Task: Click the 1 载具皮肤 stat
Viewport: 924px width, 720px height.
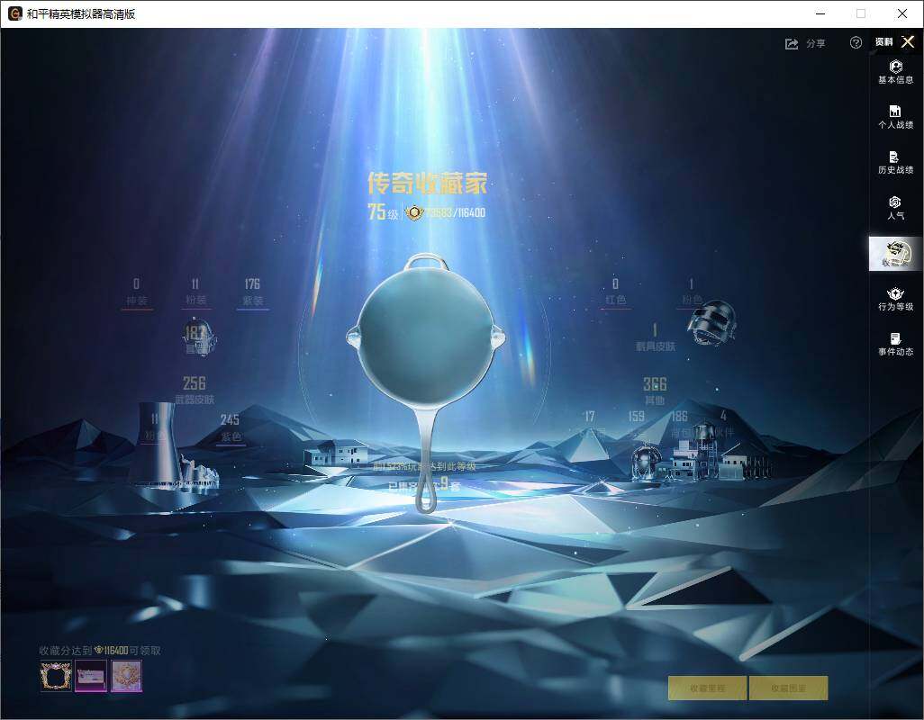Action: click(656, 337)
